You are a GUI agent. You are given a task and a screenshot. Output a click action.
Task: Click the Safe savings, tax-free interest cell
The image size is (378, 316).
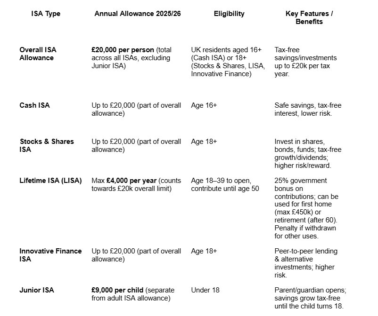pos(308,109)
